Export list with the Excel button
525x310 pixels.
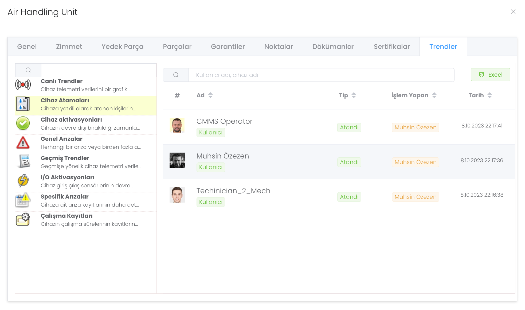coord(490,75)
